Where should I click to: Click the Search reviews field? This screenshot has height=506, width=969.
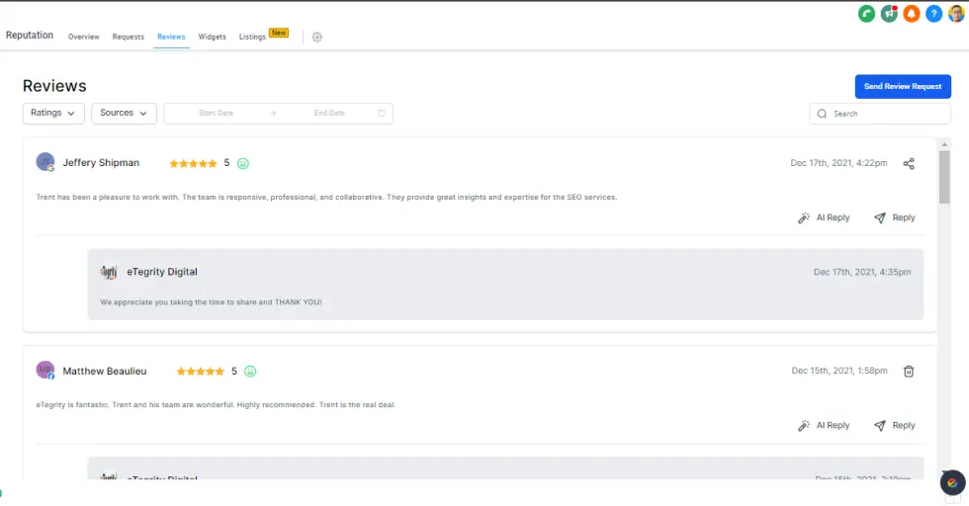pos(880,114)
